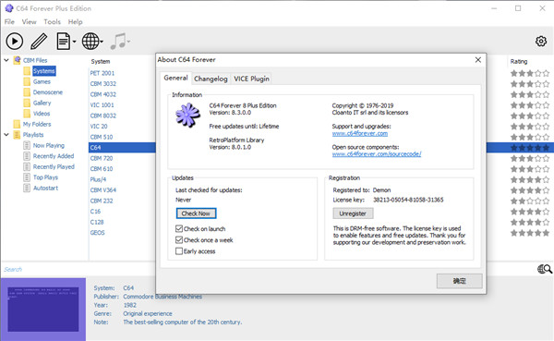554x341 pixels.
Task: Click the document page toolbar icon
Action: pyautogui.click(x=63, y=42)
